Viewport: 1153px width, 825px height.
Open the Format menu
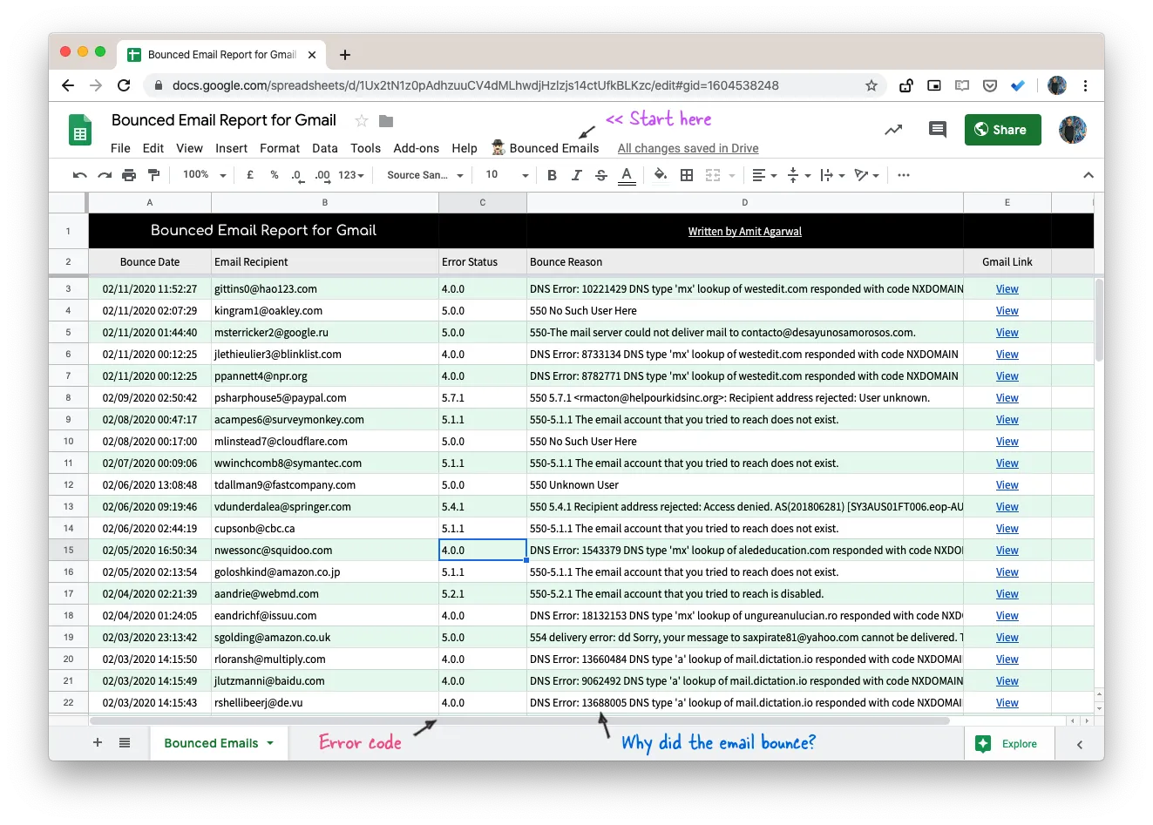pos(279,148)
